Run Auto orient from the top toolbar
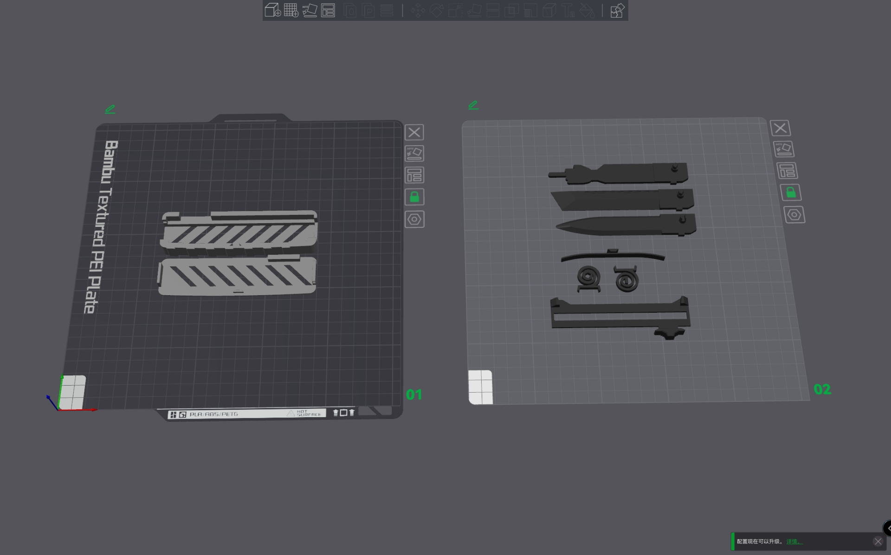This screenshot has height=555, width=891. click(310, 10)
